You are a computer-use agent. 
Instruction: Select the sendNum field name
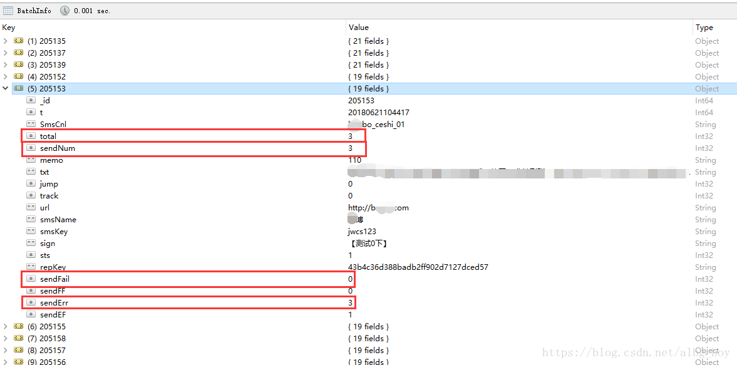(x=58, y=148)
